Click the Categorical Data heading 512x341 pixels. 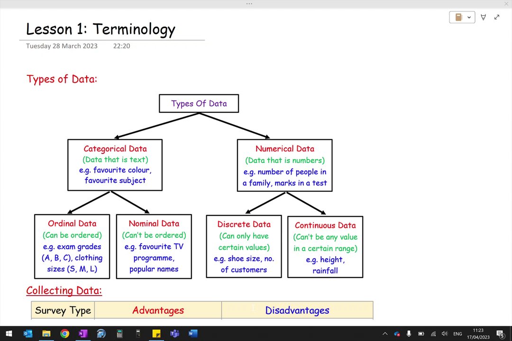[115, 149]
